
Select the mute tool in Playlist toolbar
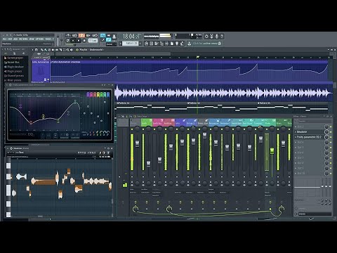(x=53, y=50)
